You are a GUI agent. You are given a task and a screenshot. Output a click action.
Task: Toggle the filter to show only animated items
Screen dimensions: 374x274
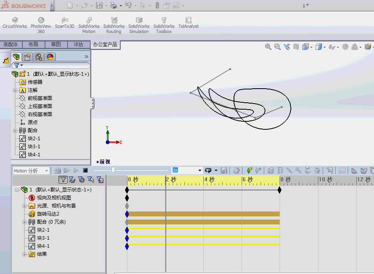(x=72, y=180)
